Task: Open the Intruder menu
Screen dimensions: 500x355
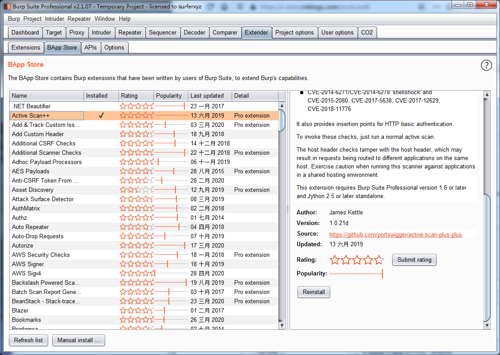Action: coord(54,19)
